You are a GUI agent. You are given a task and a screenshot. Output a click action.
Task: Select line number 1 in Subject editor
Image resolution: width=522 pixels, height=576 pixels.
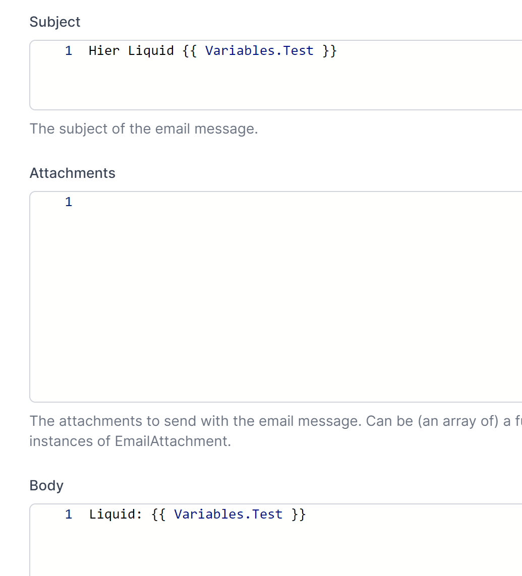(x=69, y=51)
